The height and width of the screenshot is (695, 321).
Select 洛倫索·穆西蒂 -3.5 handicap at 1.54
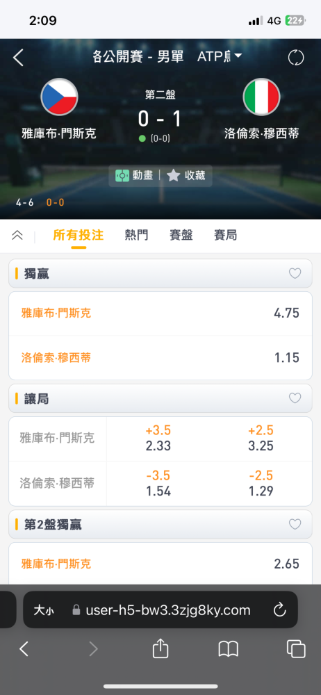coord(158,484)
